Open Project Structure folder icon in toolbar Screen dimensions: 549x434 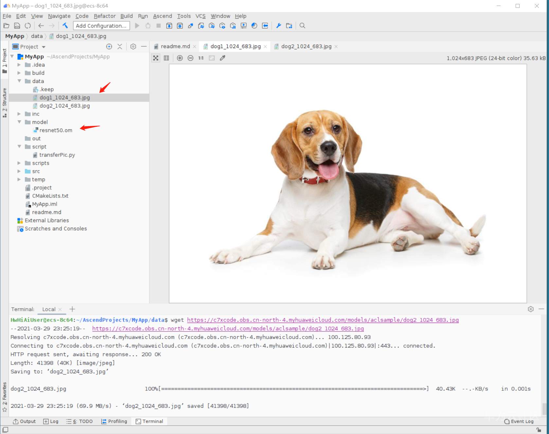click(x=289, y=26)
